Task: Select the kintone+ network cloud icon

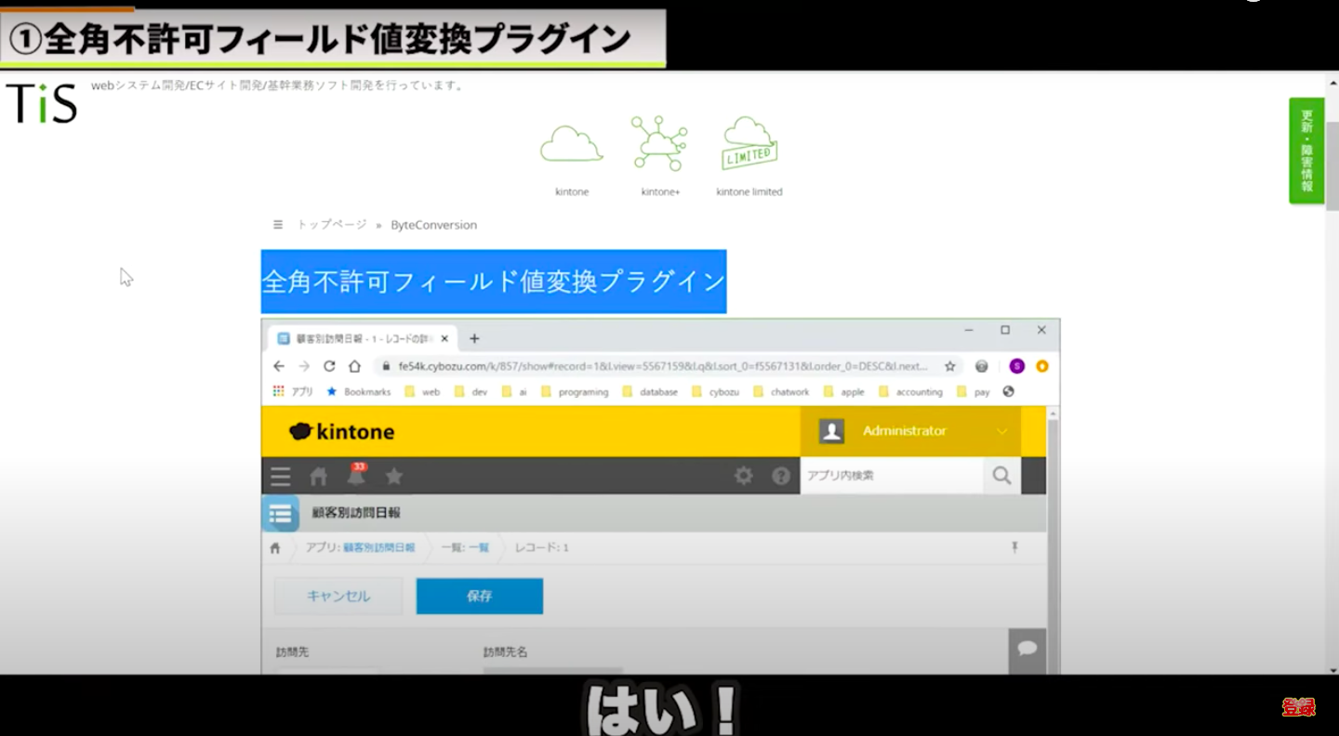Action: tap(659, 144)
